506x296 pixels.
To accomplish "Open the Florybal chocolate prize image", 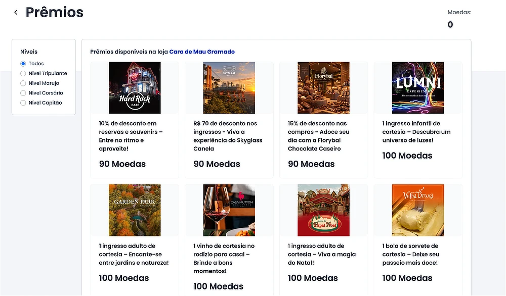I will [x=323, y=87].
